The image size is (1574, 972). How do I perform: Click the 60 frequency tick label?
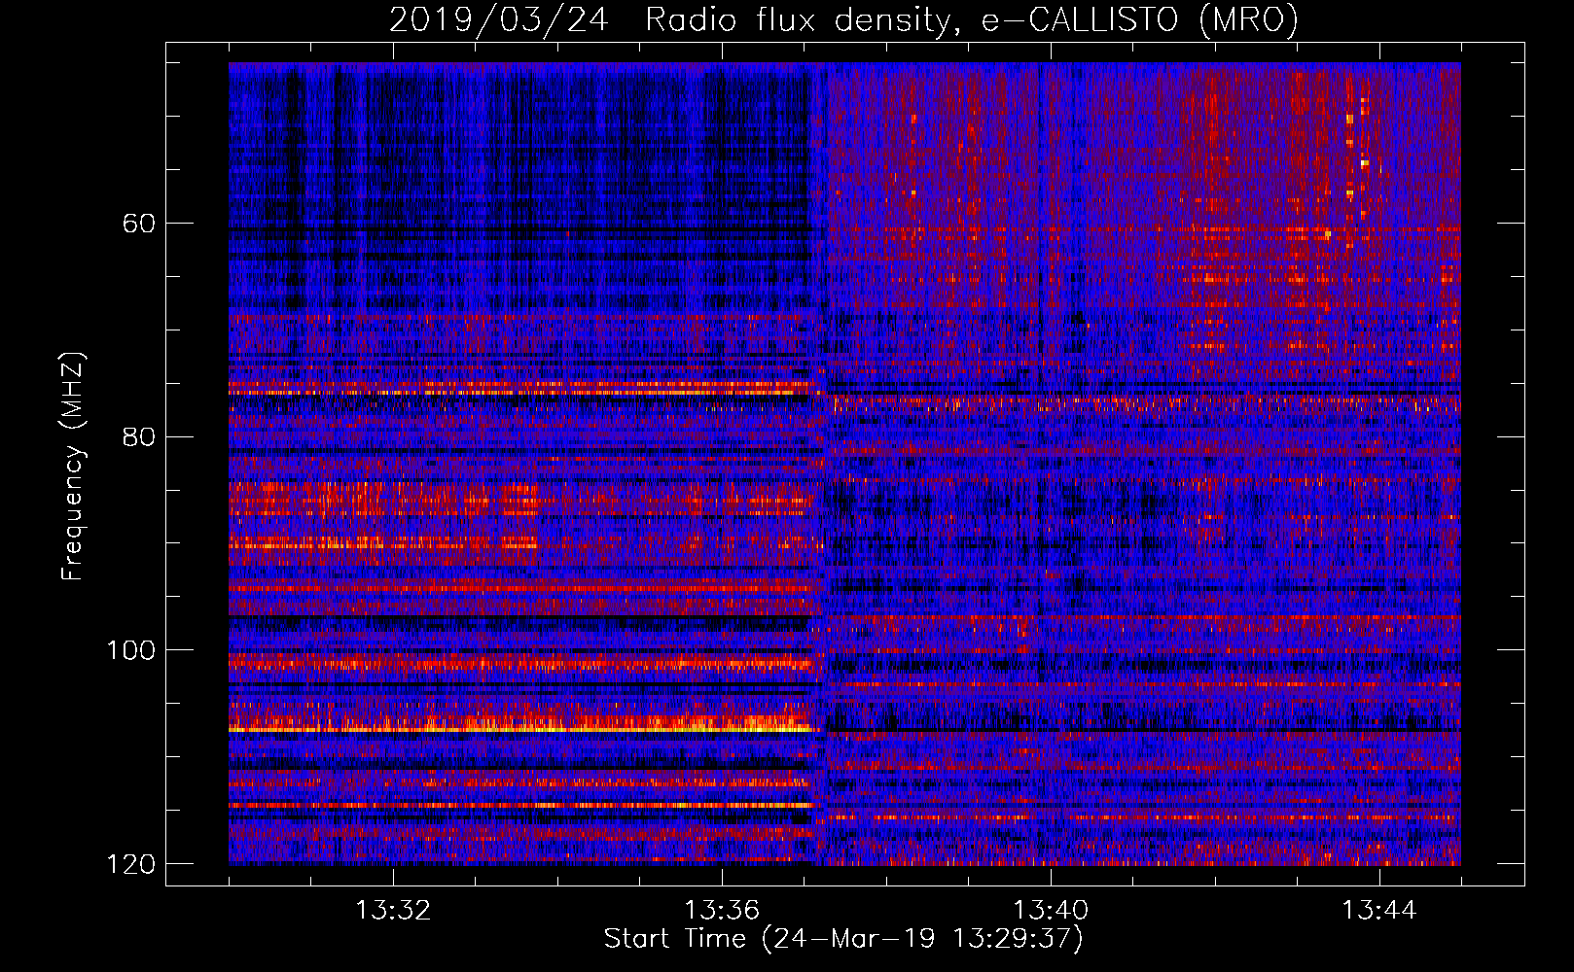(139, 224)
